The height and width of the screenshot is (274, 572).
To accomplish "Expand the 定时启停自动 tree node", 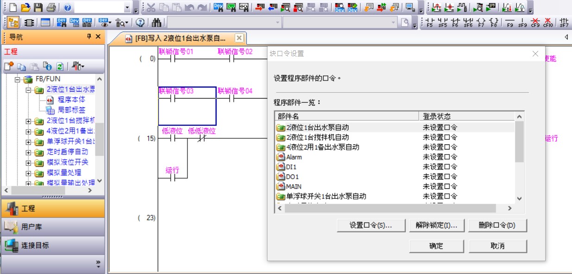I will coord(28,152).
